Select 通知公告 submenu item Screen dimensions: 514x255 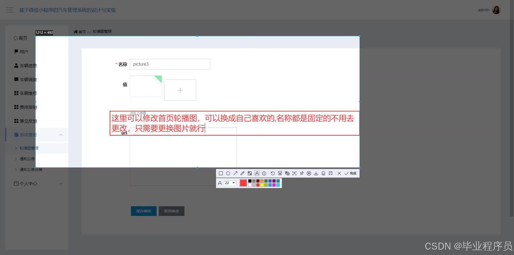click(27, 159)
